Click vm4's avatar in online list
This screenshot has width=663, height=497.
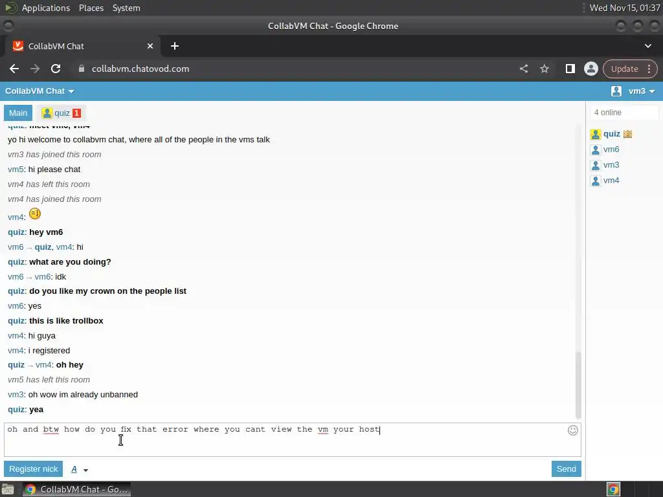point(596,181)
